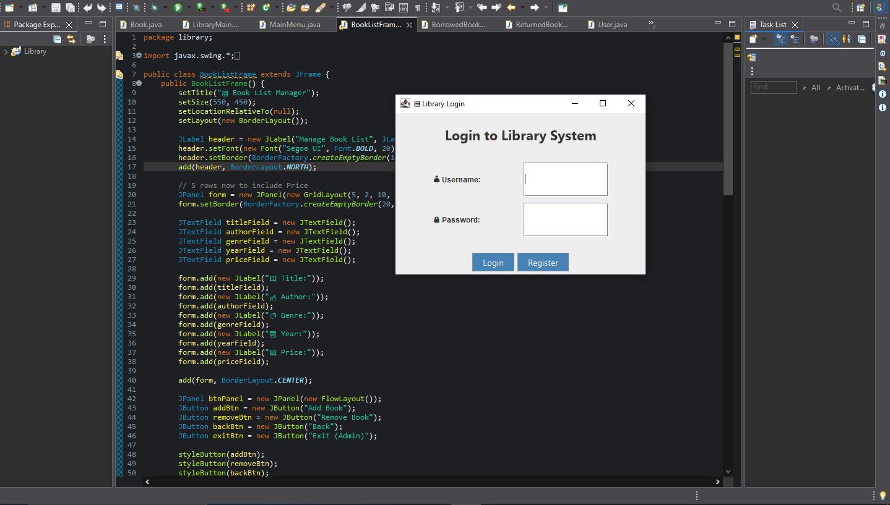The height and width of the screenshot is (505, 890).
Task: Click the Library project in Package Explorer
Action: point(35,51)
